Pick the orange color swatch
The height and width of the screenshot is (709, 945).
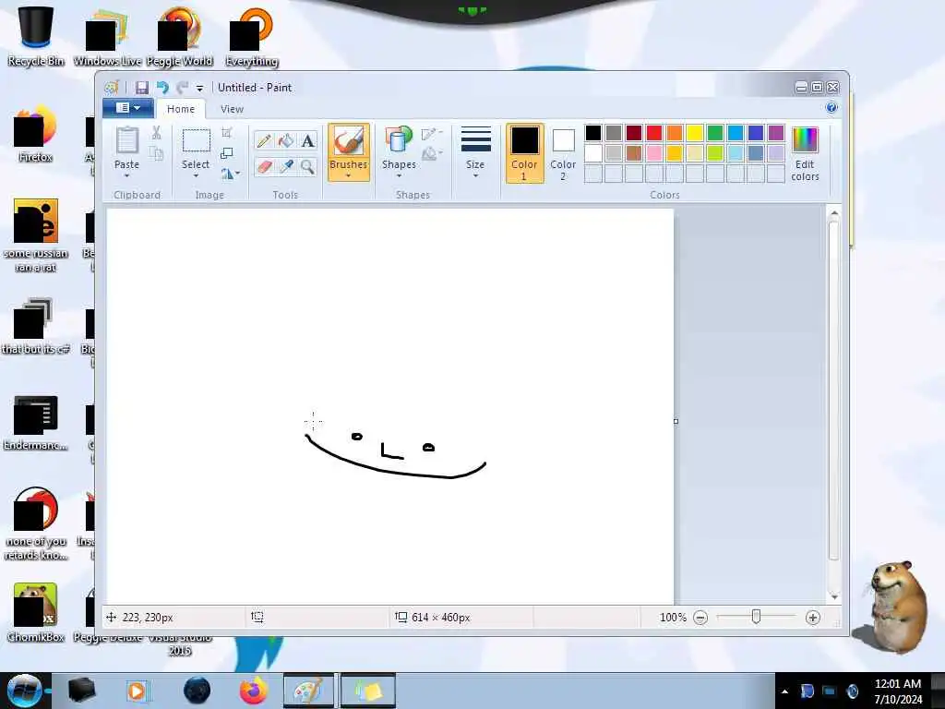(675, 133)
